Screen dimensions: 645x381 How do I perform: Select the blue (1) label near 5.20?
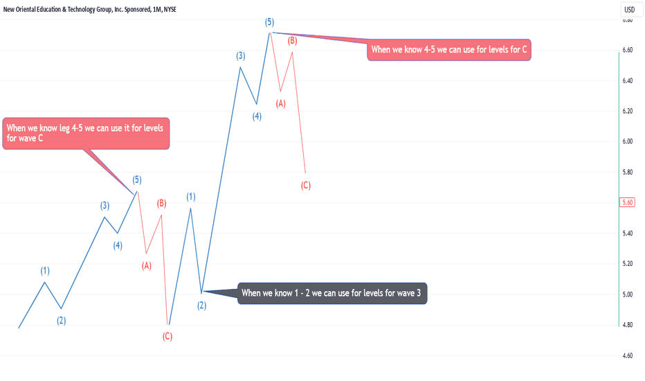point(45,271)
